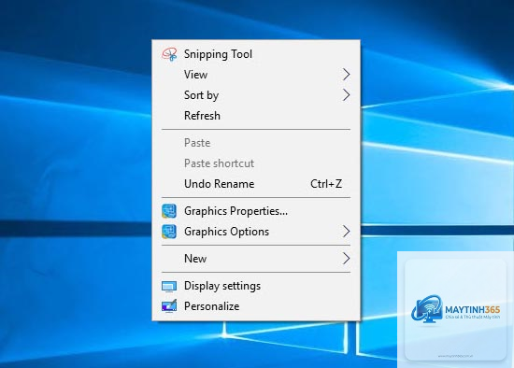Click the Personalize icon
Viewport: 514px width, 368px height.
pyautogui.click(x=169, y=306)
